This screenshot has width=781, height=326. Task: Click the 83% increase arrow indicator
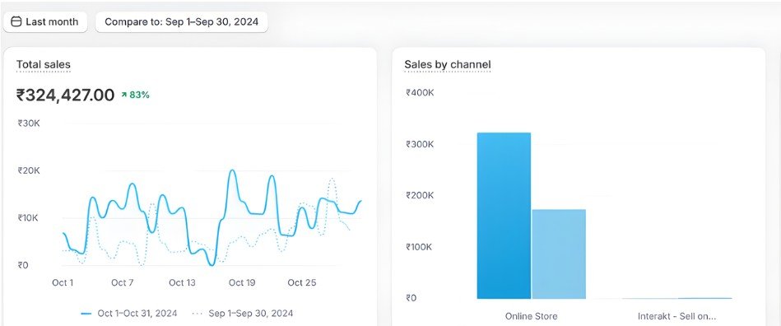pyautogui.click(x=124, y=95)
